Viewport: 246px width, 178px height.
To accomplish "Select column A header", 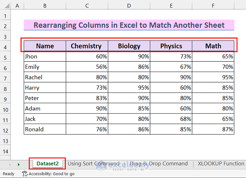I will tap(18, 6).
